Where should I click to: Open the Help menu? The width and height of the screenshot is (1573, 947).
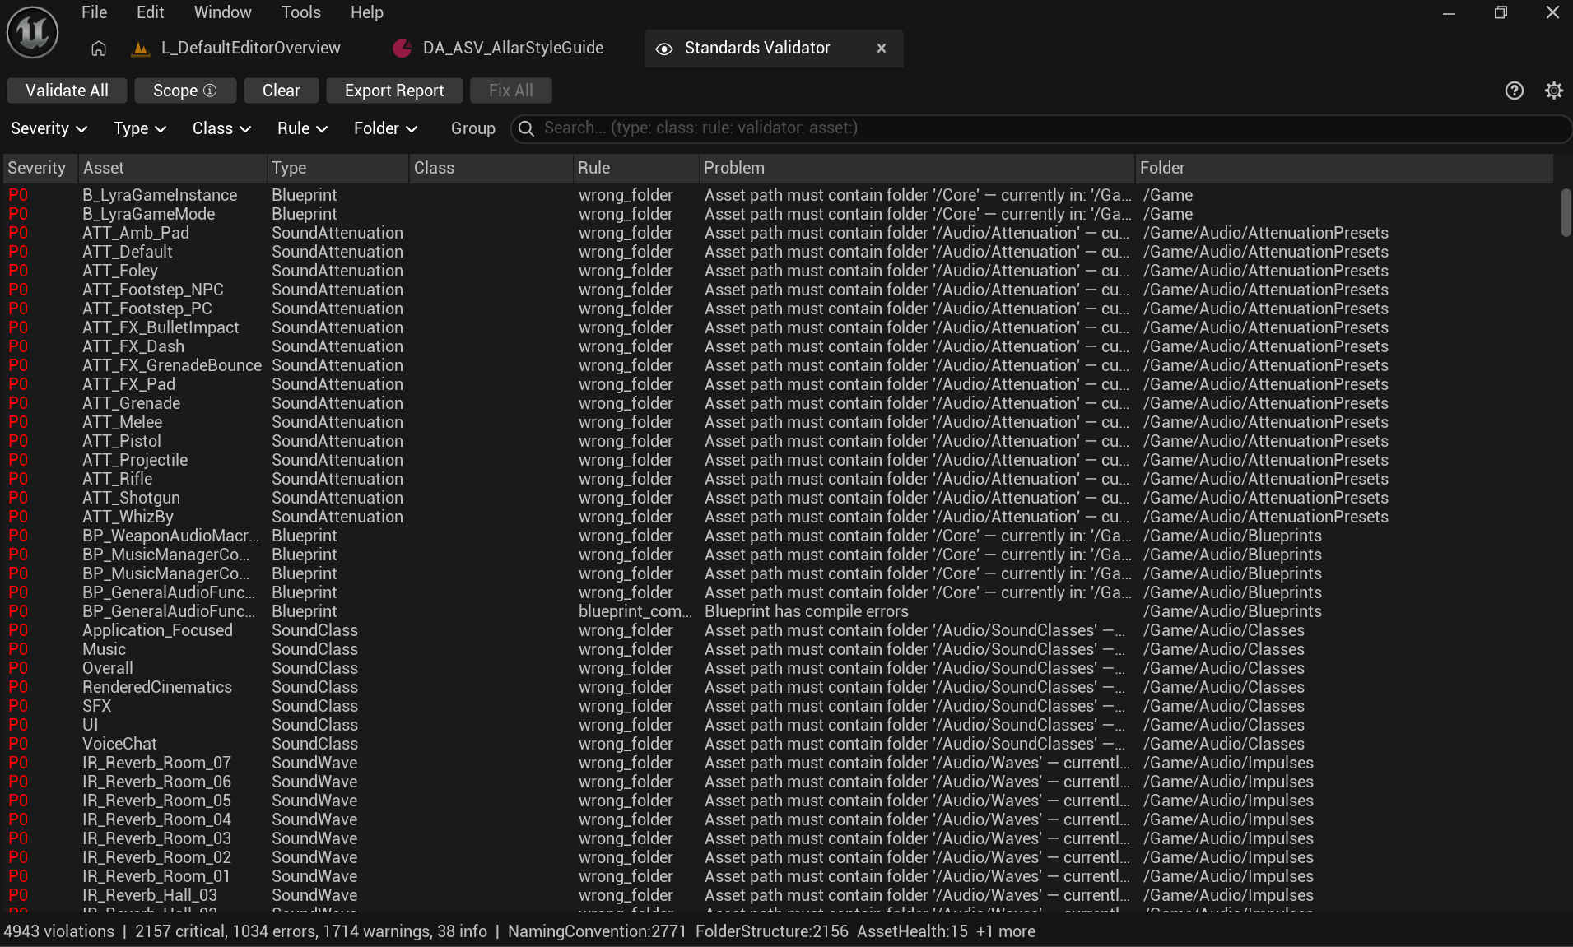click(366, 12)
